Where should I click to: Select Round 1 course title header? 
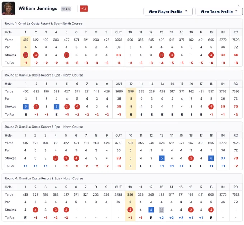(x=43, y=24)
